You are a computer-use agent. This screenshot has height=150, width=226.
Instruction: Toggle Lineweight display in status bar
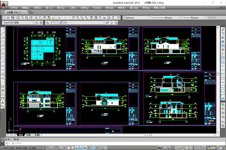point(89,148)
